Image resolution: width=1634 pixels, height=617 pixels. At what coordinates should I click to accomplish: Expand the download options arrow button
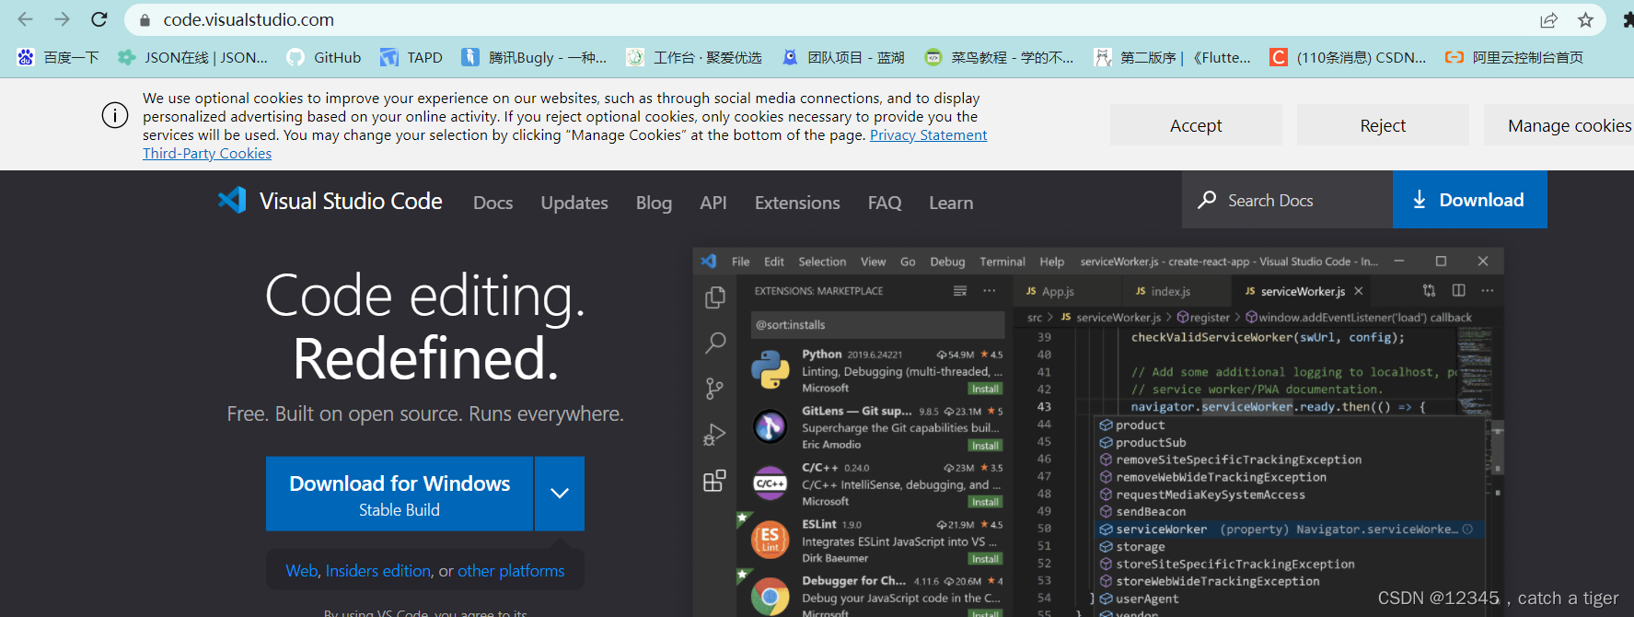[x=560, y=494]
